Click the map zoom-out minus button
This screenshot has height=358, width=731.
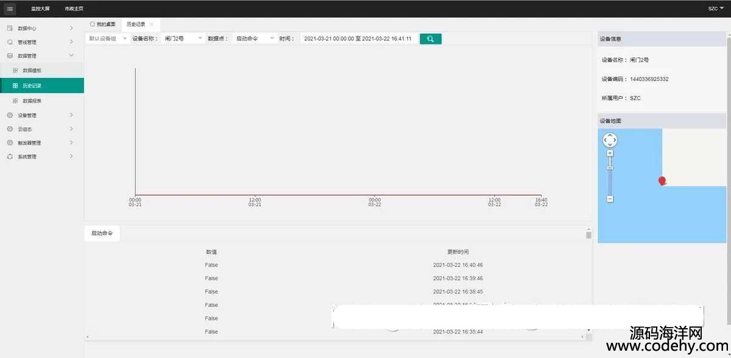pos(610,199)
